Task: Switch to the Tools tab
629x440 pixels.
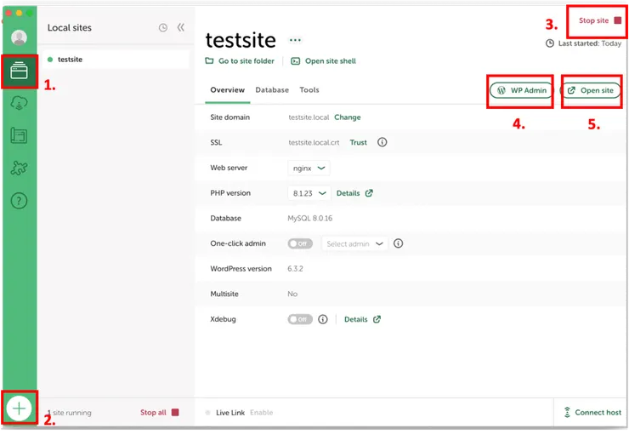Action: (x=309, y=90)
